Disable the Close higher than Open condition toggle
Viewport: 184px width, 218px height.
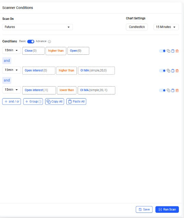tap(162, 51)
